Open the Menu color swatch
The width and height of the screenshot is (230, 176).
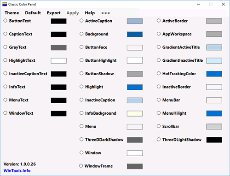[x=135, y=127]
